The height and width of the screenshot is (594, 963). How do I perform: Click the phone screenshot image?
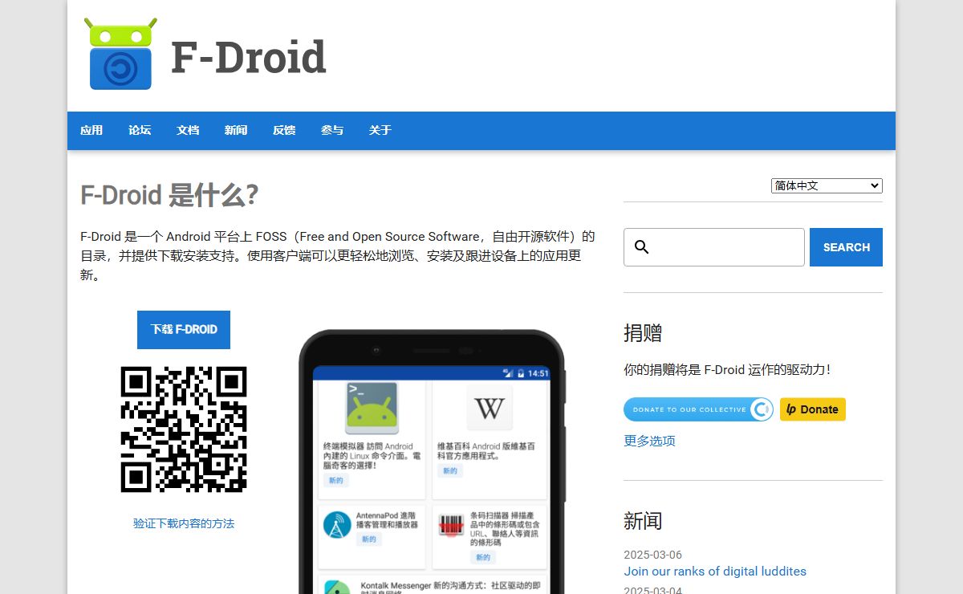tap(432, 462)
